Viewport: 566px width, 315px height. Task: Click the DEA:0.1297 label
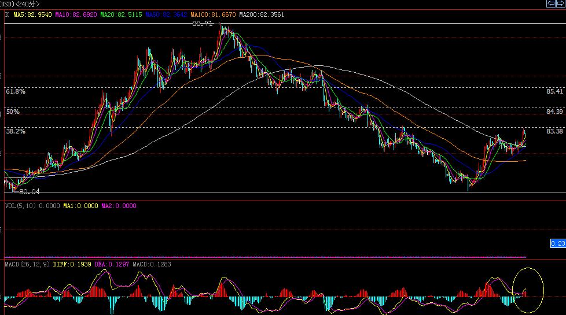pos(112,264)
